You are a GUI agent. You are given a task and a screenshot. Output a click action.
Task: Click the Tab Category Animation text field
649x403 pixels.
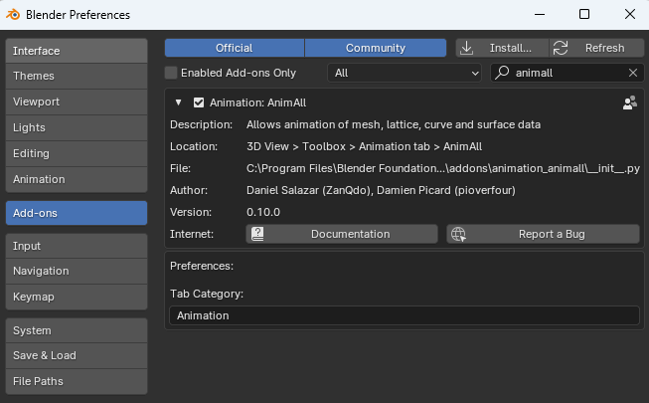(405, 315)
